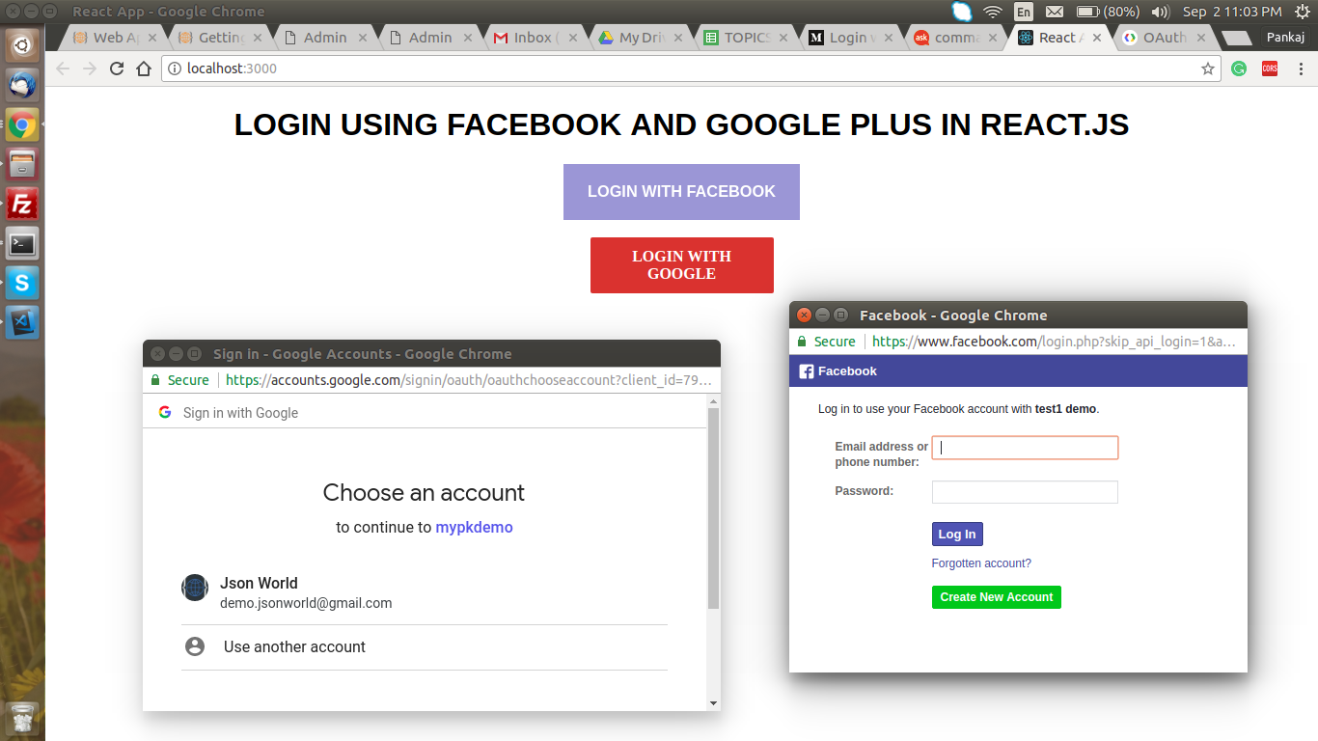Click the Facebook logo in the blue header
Screen dimensions: 1318x741
coord(807,371)
